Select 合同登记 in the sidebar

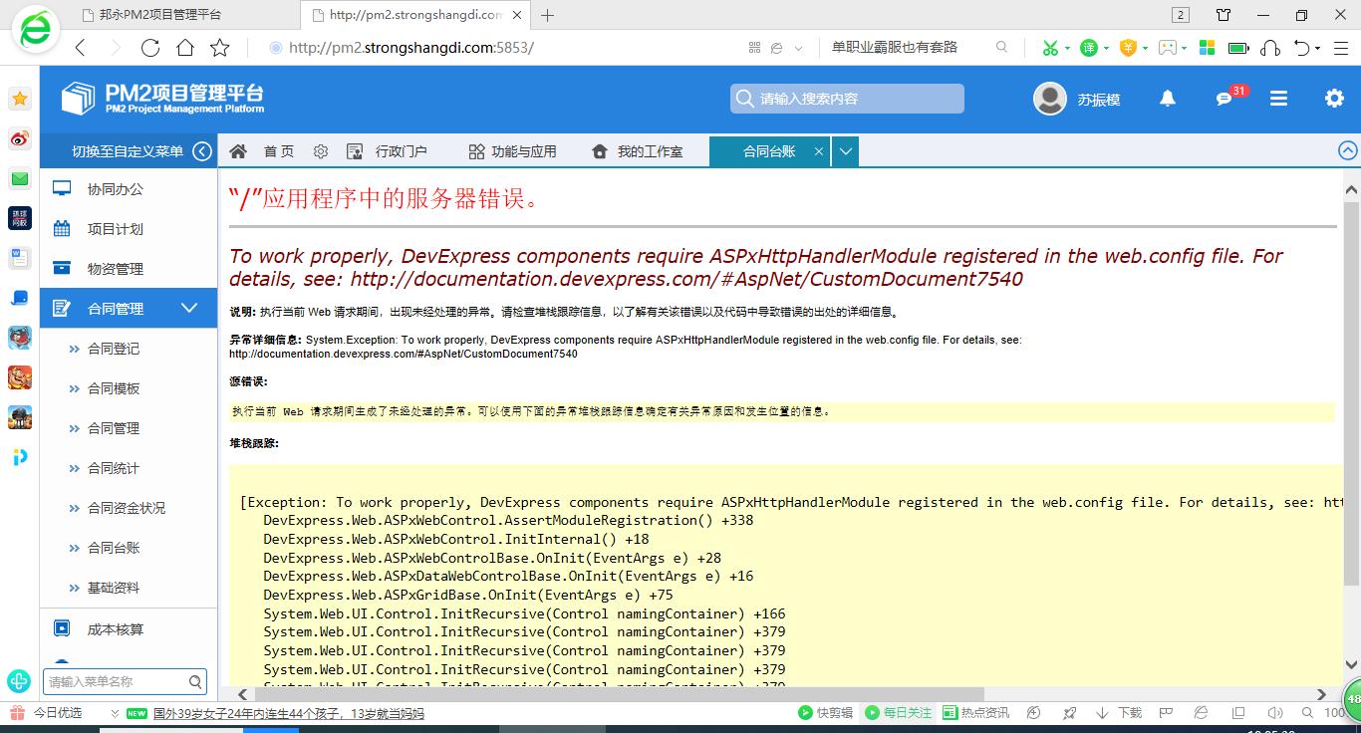click(114, 349)
